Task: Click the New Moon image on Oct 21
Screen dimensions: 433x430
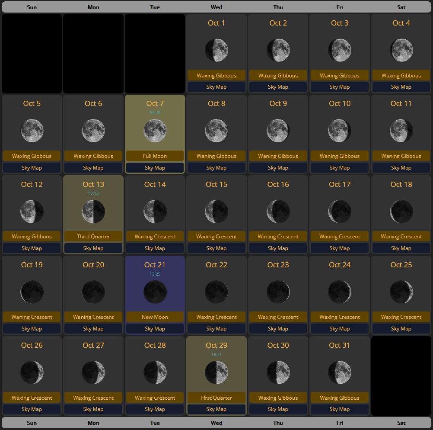Action: pos(155,292)
